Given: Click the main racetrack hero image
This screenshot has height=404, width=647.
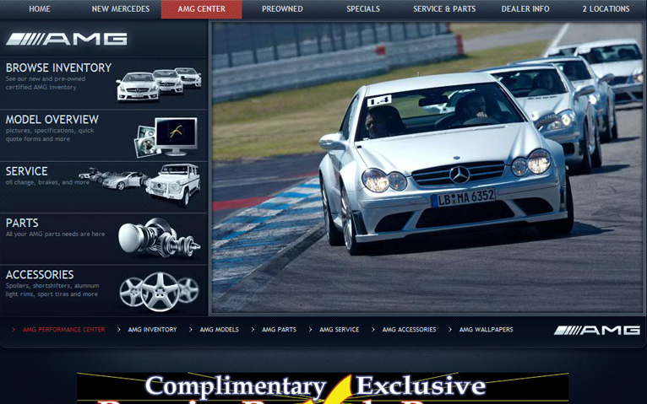Looking at the screenshot, I should 427,168.
